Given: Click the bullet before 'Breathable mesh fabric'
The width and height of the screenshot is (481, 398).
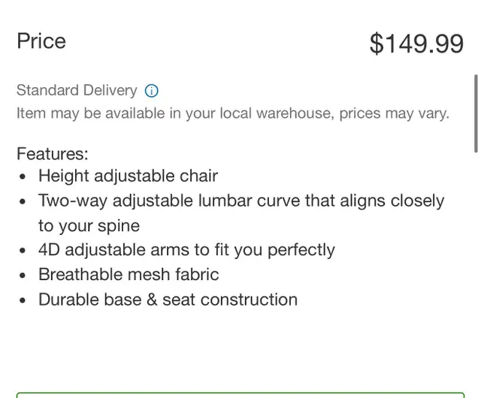Looking at the screenshot, I should coord(23,276).
